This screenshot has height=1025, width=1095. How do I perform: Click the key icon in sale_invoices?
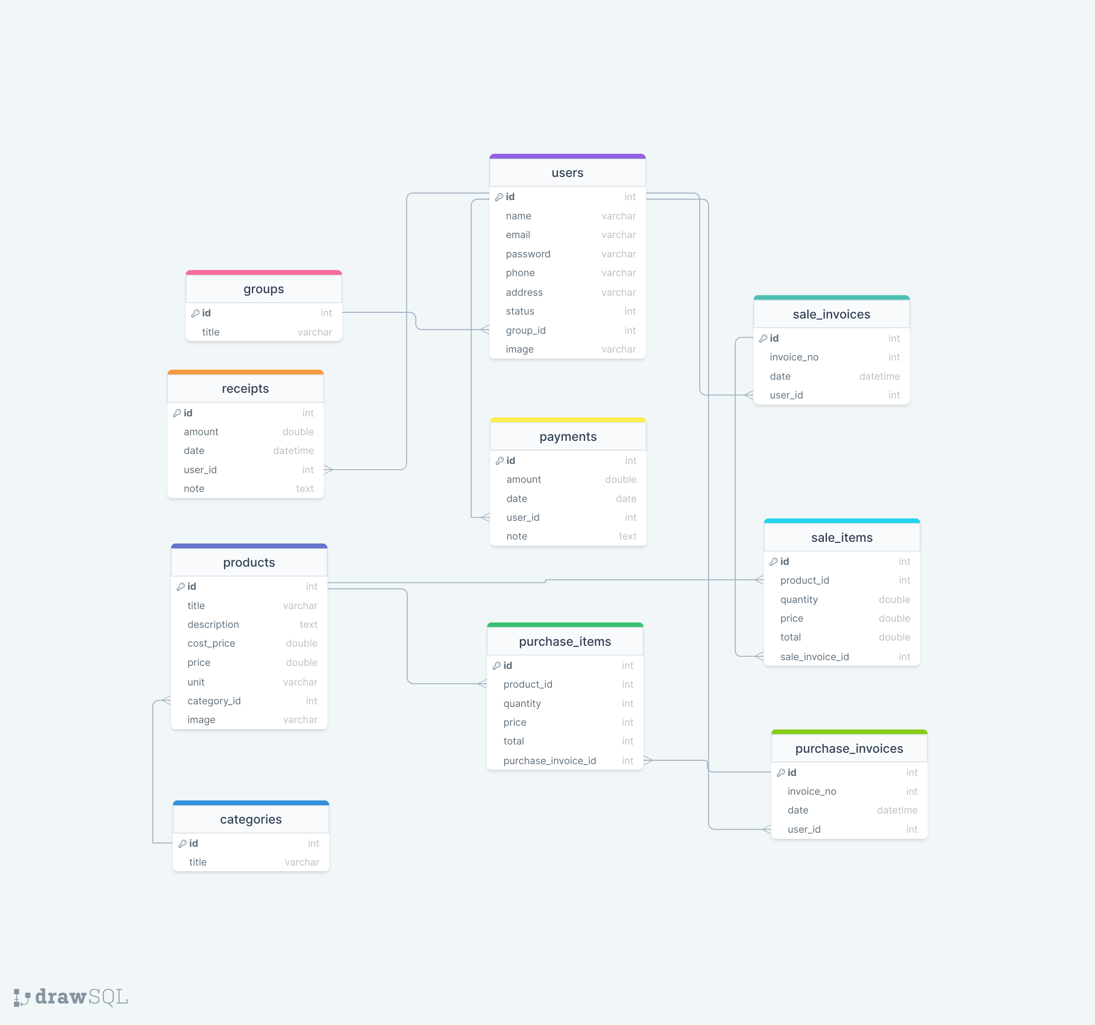click(764, 338)
